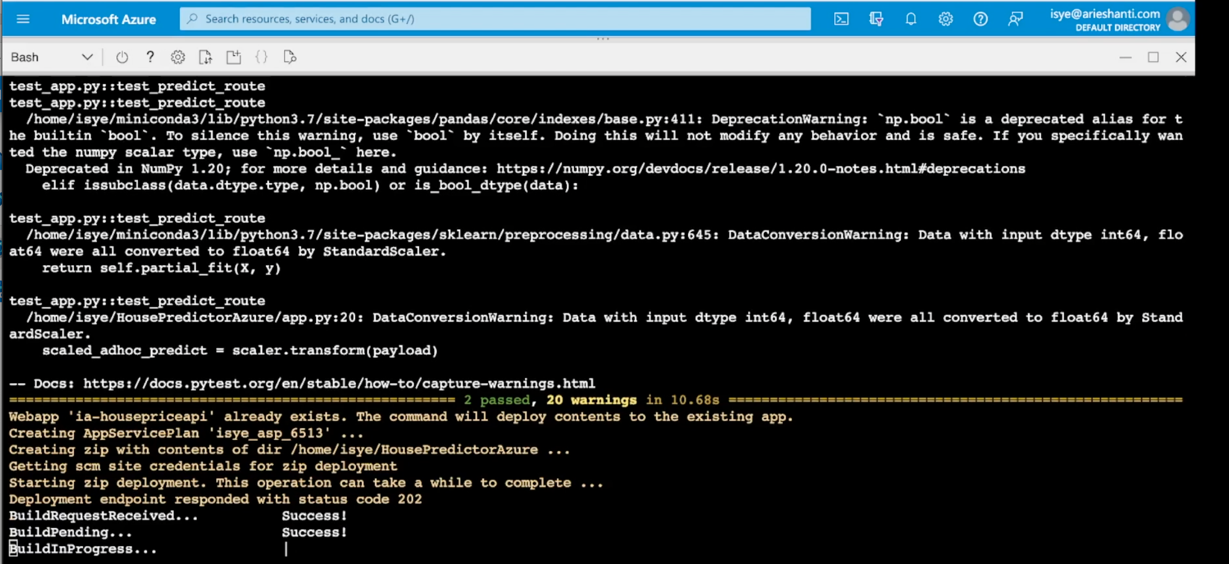The width and height of the screenshot is (1229, 564).
Task: Open the directories and subscriptions filter
Action: 876,19
